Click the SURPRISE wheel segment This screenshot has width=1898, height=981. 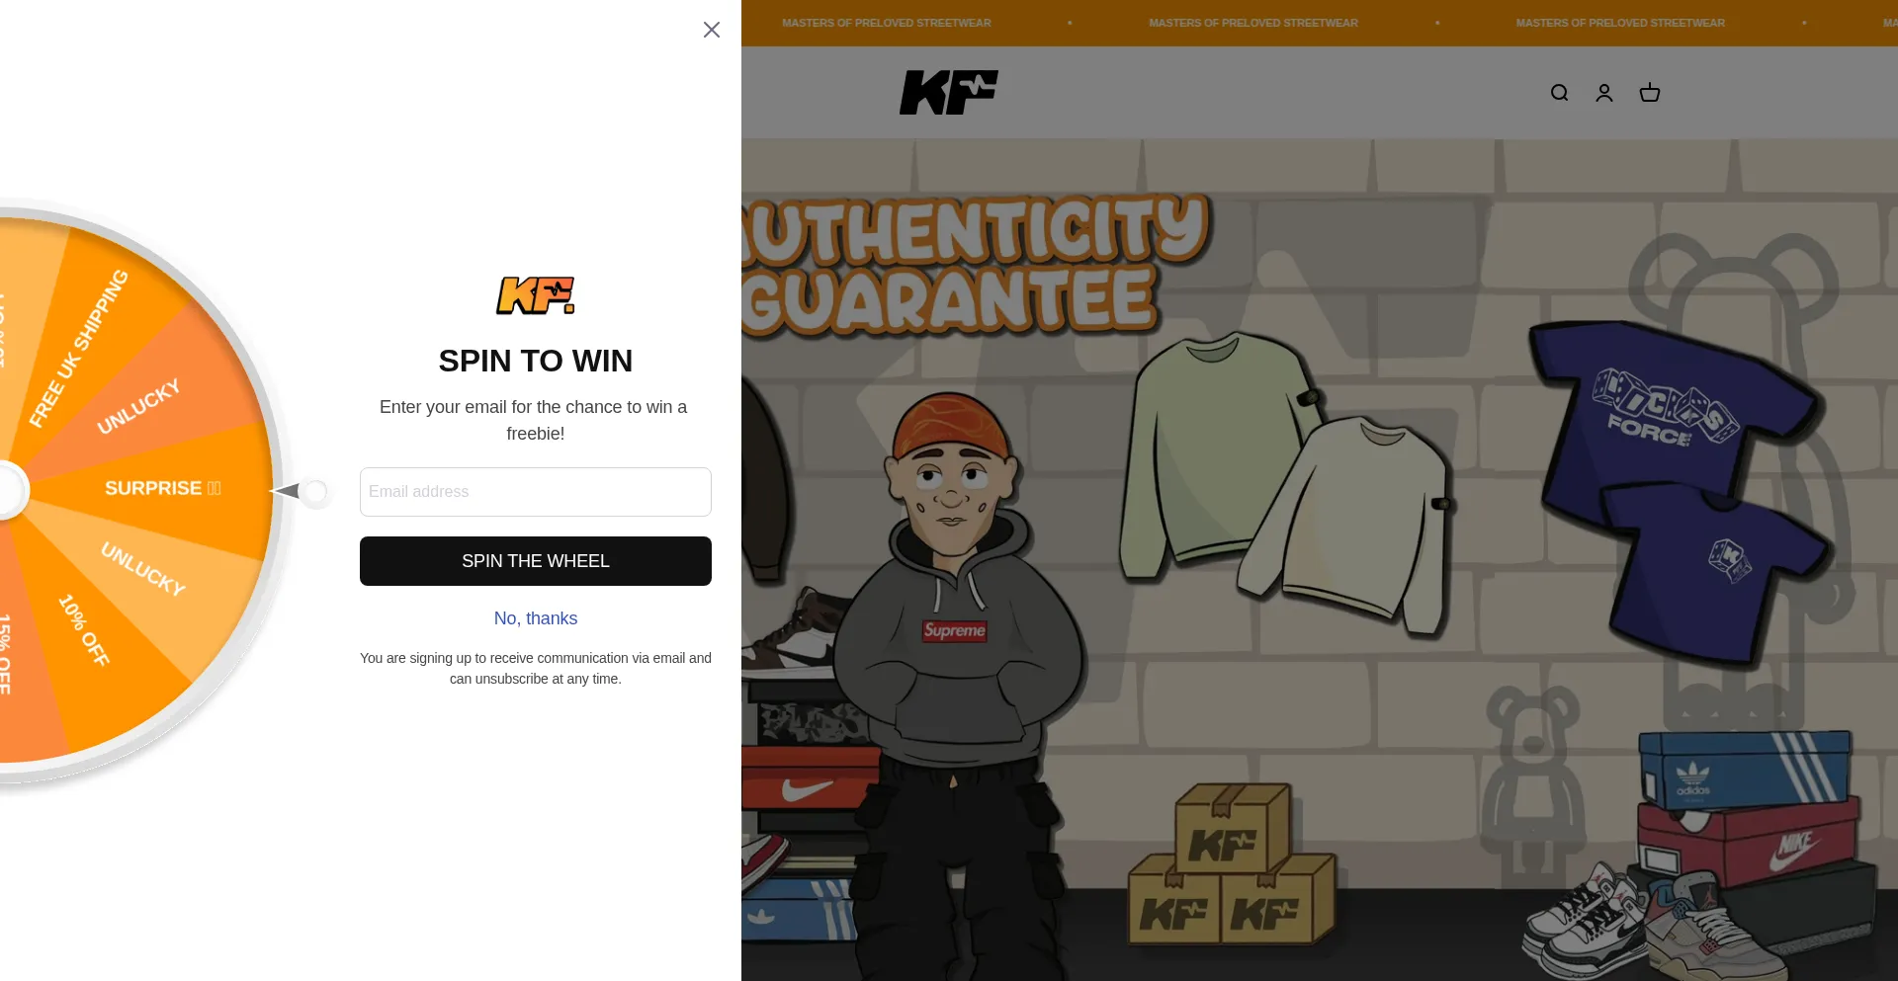[163, 488]
